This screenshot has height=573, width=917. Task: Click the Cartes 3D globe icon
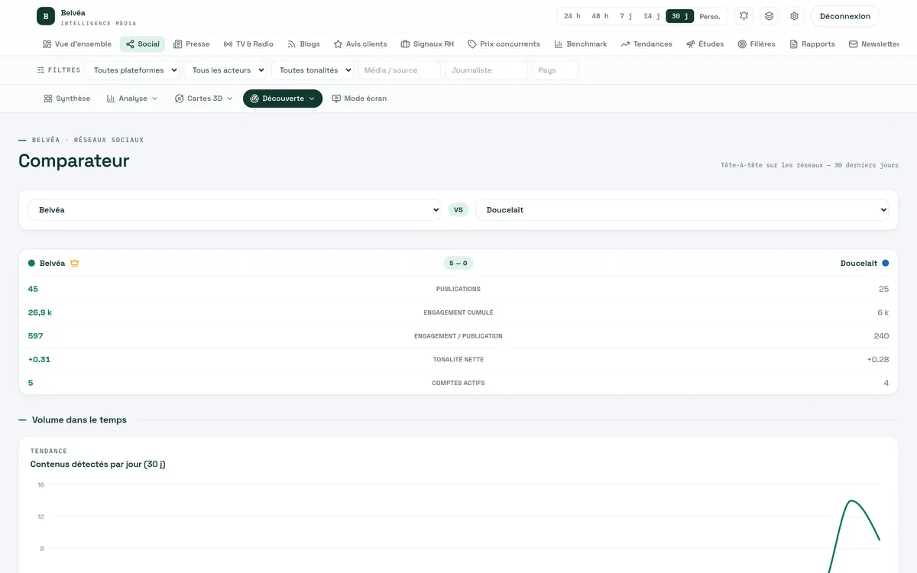[180, 99]
